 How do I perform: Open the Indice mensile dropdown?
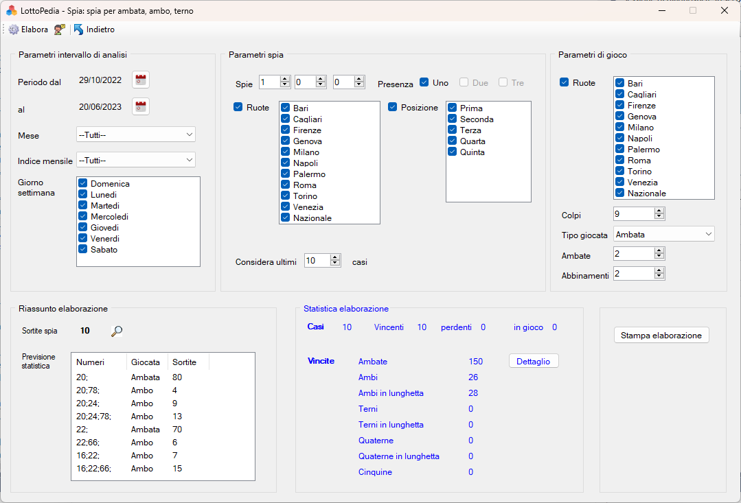pos(135,160)
